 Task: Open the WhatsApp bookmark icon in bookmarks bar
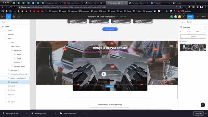[19, 11]
